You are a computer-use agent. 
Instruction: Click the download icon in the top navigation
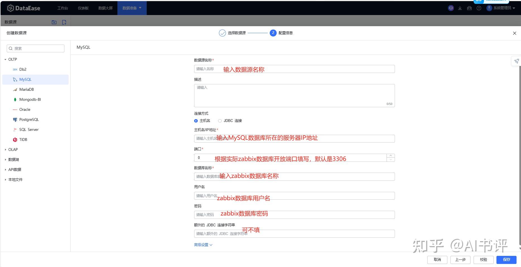tap(460, 8)
